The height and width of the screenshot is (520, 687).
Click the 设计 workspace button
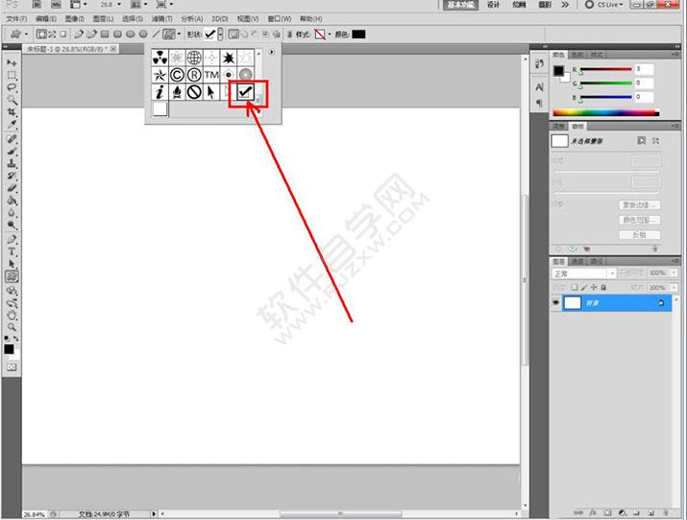tap(493, 5)
